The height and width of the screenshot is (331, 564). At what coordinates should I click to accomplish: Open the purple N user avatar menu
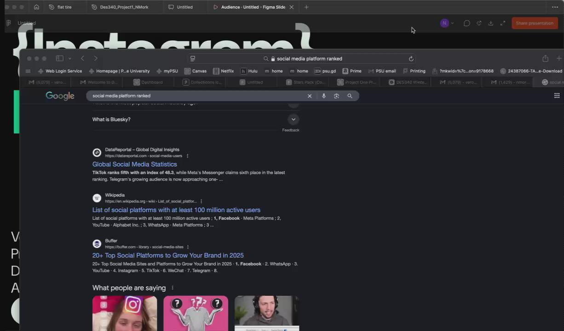pyautogui.click(x=444, y=23)
